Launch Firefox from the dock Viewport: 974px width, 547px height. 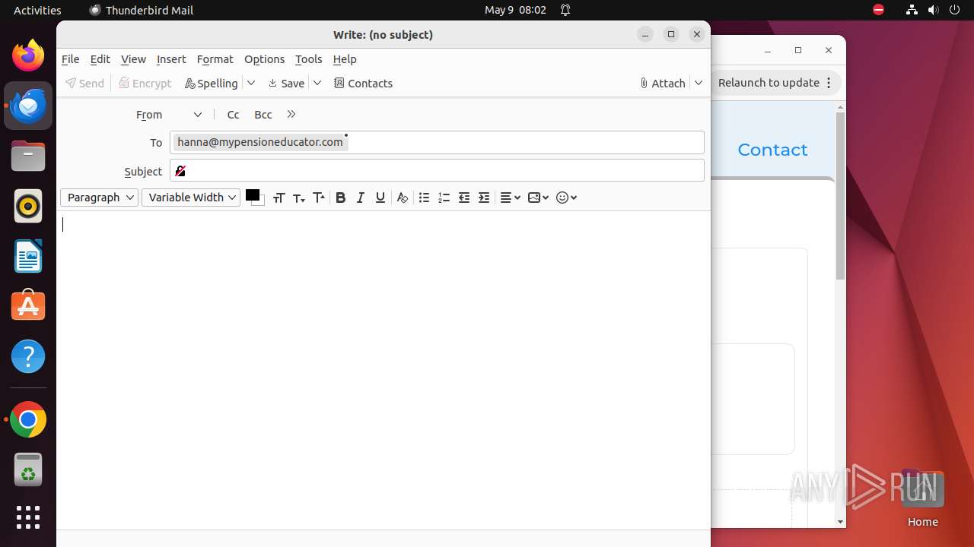coord(28,56)
